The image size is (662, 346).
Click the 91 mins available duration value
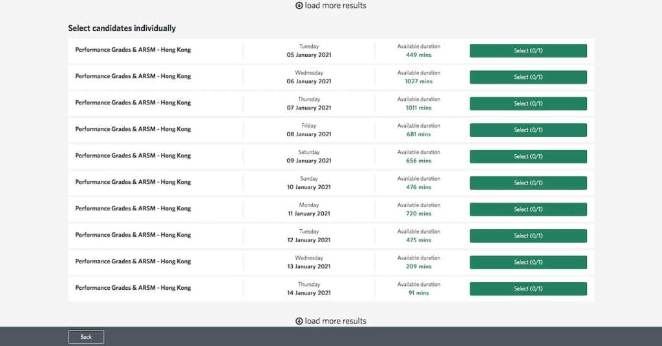pos(418,293)
